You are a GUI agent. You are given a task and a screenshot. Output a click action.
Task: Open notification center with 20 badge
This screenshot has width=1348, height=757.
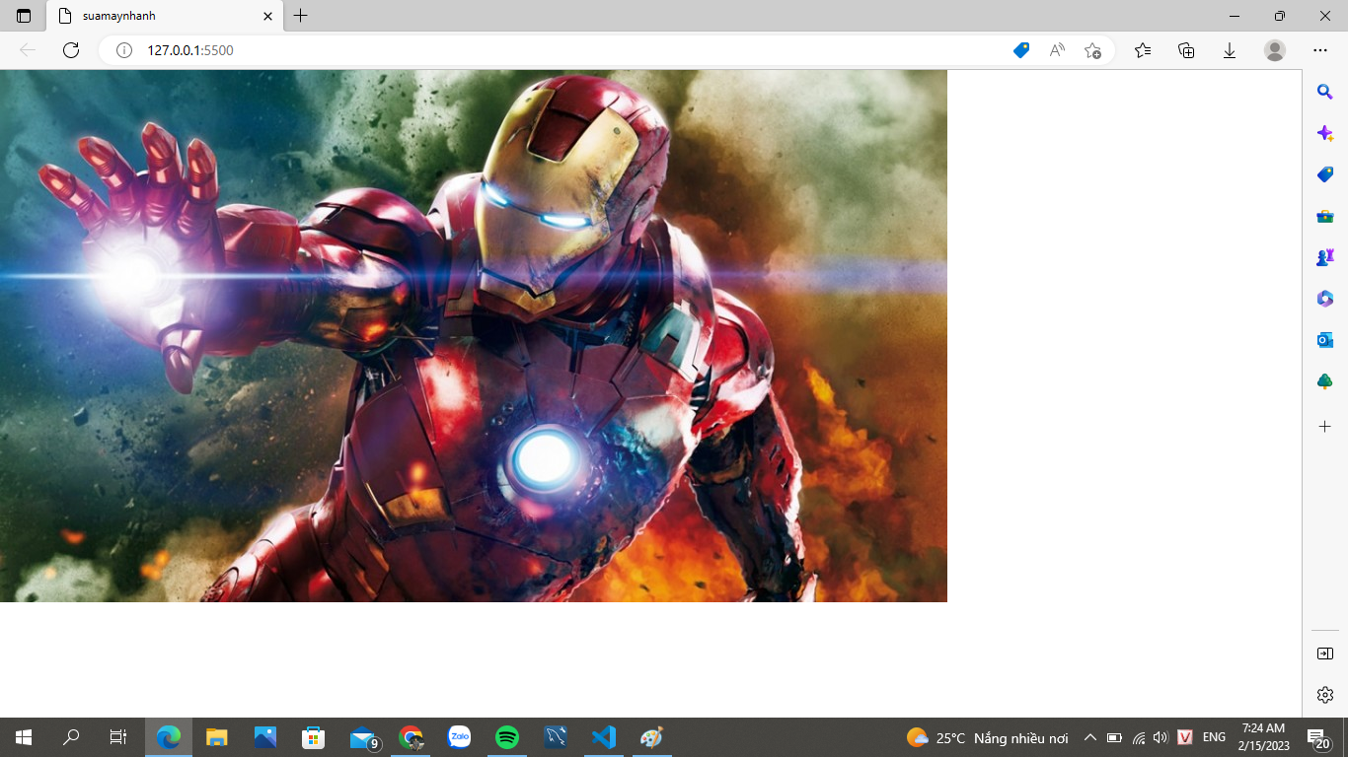(x=1318, y=738)
